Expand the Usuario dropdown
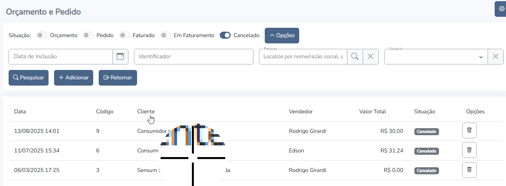 pos(436,57)
